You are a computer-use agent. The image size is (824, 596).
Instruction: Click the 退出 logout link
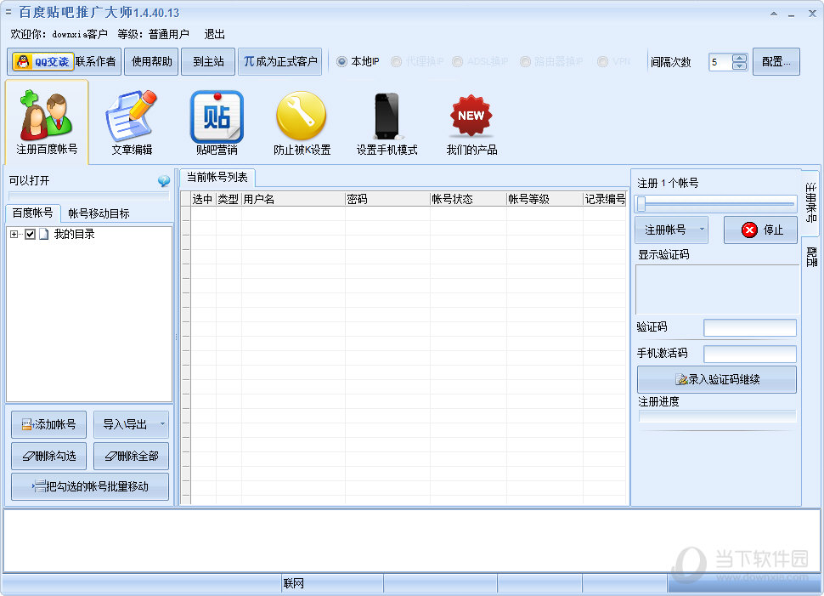click(x=214, y=34)
